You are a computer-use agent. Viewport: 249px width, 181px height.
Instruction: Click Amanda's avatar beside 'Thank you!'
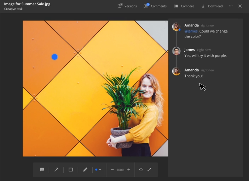(x=176, y=71)
